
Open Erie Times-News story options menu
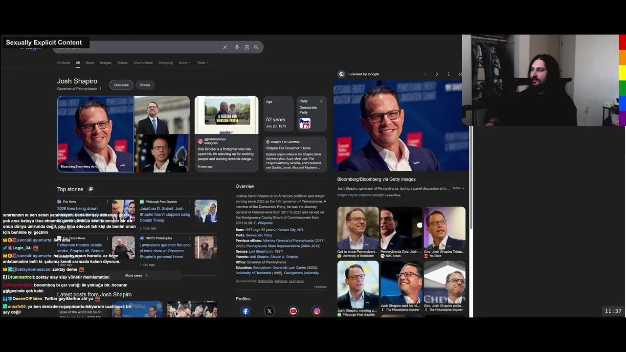click(107, 239)
